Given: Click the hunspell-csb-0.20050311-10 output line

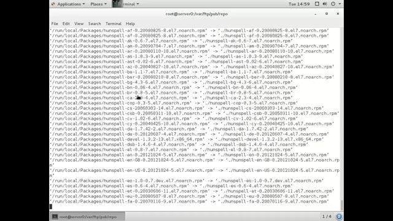Looking at the screenshot, I should point(195,113).
